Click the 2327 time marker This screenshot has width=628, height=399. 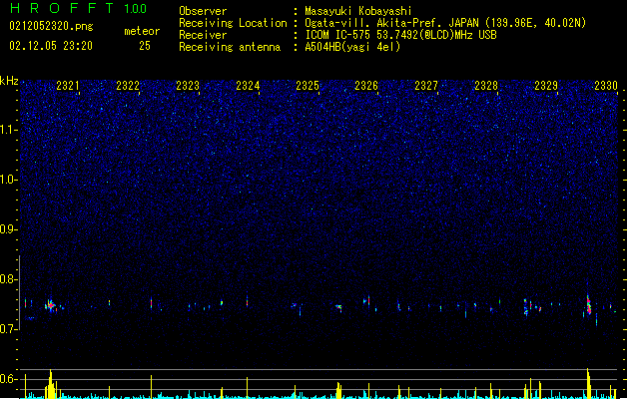pyautogui.click(x=426, y=86)
